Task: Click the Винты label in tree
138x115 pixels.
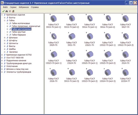Action: point(12,46)
